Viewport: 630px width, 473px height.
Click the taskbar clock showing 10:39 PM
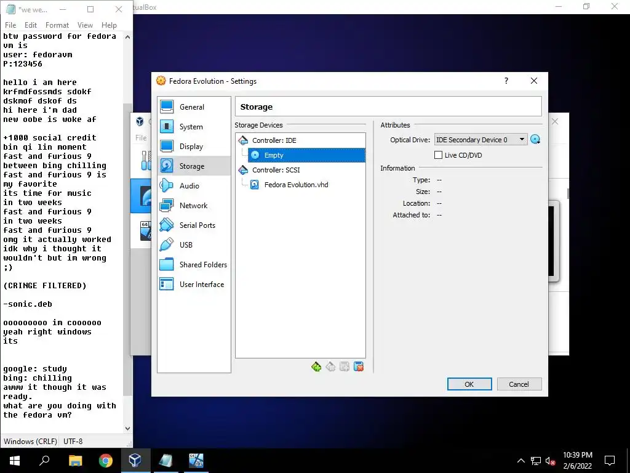point(577,461)
